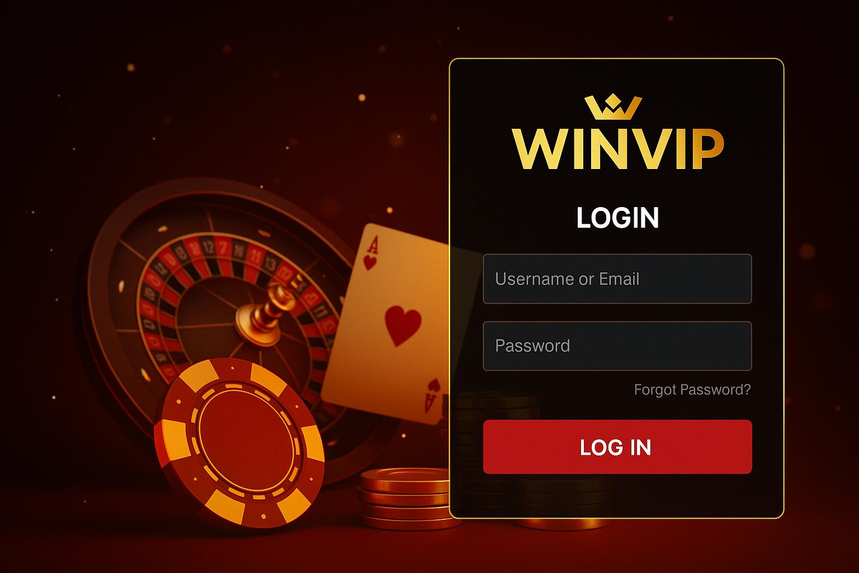Click the small heart below the card's A
The width and height of the screenshot is (859, 573).
click(370, 262)
